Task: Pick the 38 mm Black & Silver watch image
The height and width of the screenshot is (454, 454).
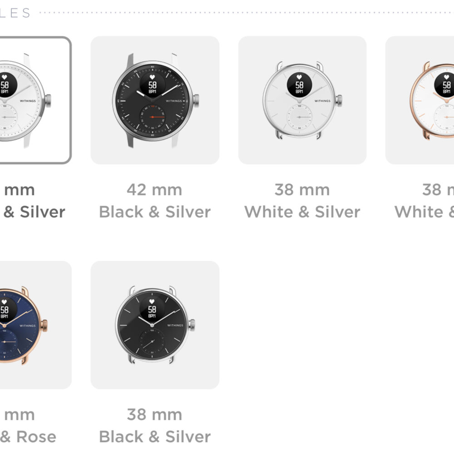Action: click(x=155, y=325)
